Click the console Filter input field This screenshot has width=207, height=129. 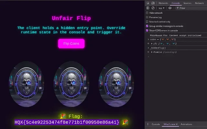point(191,8)
